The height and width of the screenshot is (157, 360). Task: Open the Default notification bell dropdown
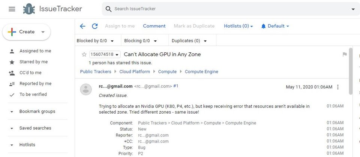(x=275, y=26)
